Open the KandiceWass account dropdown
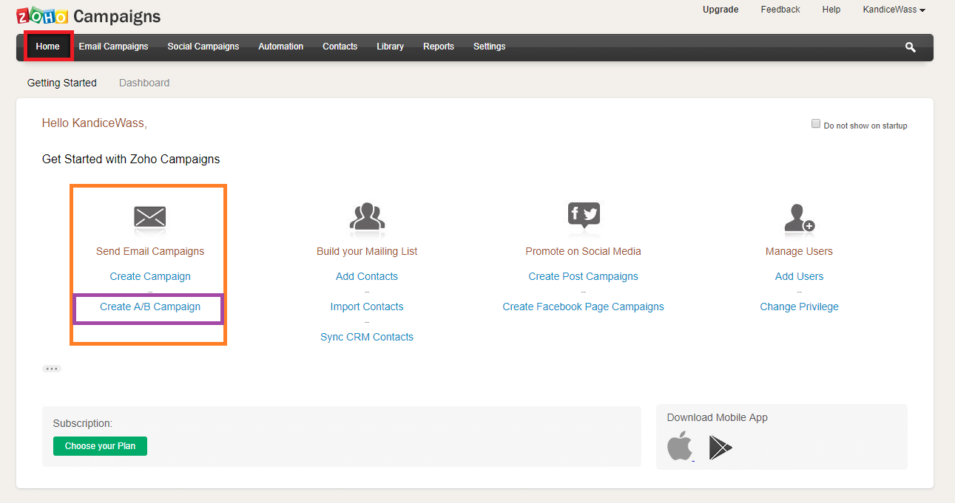This screenshot has height=503, width=955. pyautogui.click(x=894, y=10)
